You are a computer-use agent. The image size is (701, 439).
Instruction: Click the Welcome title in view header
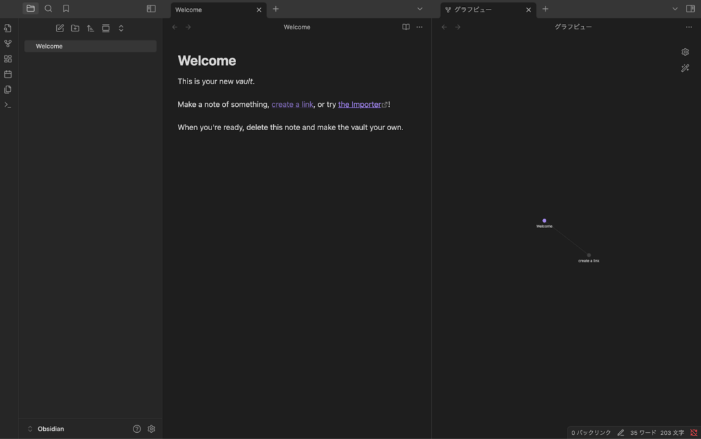[x=297, y=27]
